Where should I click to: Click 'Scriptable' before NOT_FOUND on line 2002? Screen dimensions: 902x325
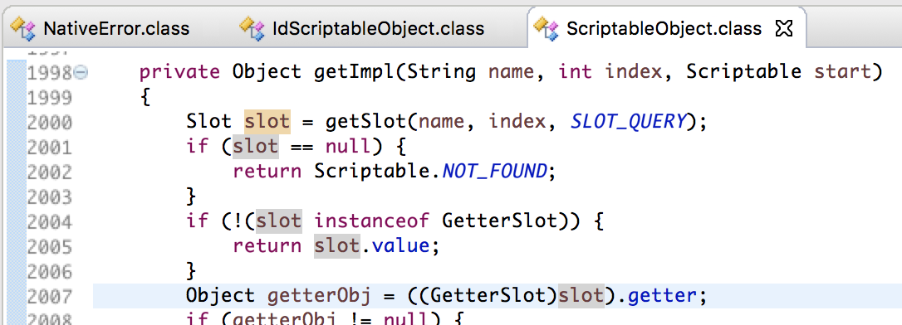tap(371, 171)
